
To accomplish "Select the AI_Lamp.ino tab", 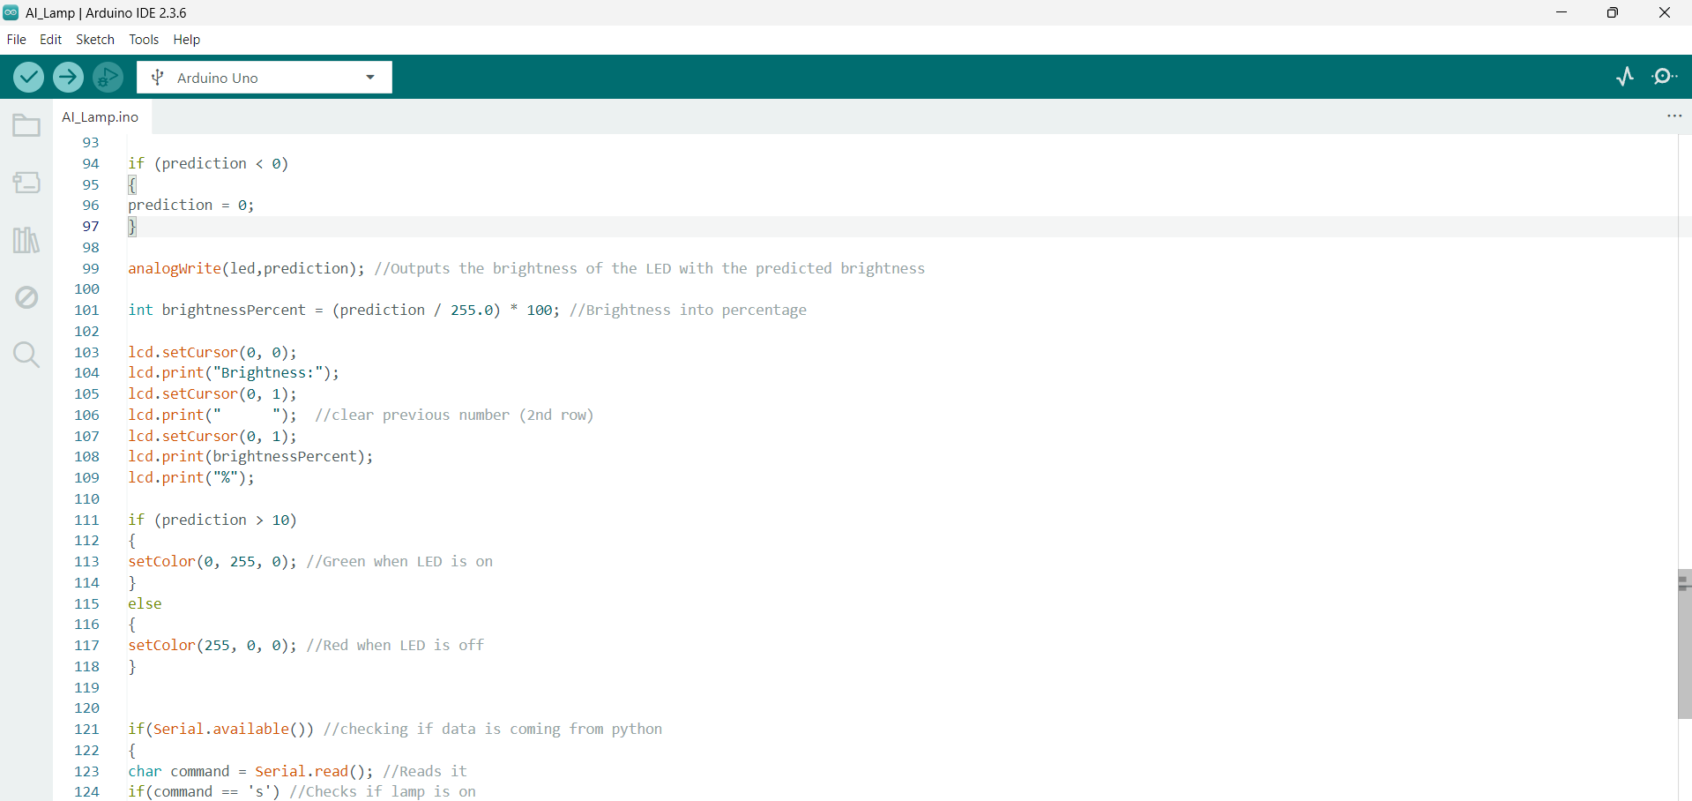I will (x=101, y=116).
